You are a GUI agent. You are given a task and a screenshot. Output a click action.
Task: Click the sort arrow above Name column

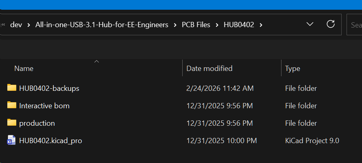click(96, 62)
